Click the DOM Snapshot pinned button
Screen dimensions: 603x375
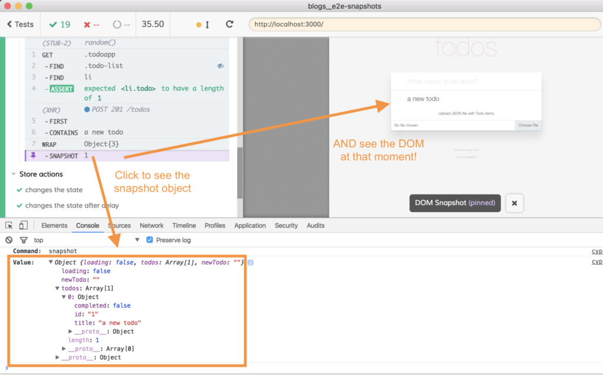coord(455,203)
